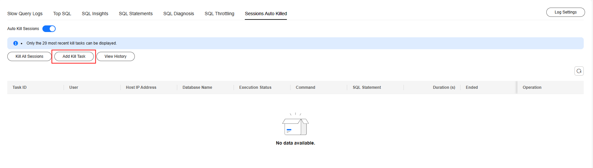The image size is (593, 168).
Task: Go to the SQL Insights tab
Action: [x=95, y=14]
